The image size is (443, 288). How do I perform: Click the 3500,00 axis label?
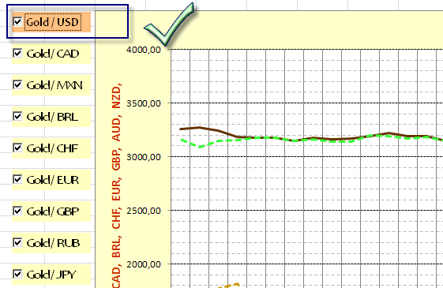click(144, 103)
